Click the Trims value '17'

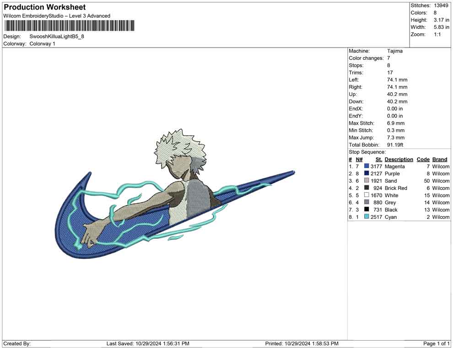[x=390, y=72]
